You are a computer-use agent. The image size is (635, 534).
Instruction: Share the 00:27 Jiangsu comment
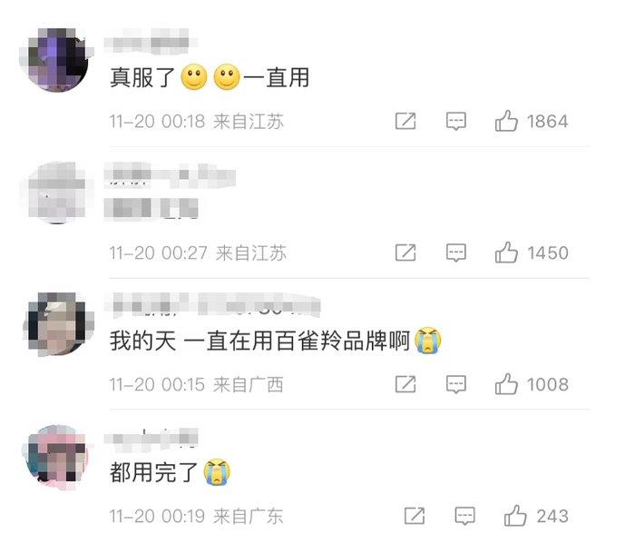[405, 253]
